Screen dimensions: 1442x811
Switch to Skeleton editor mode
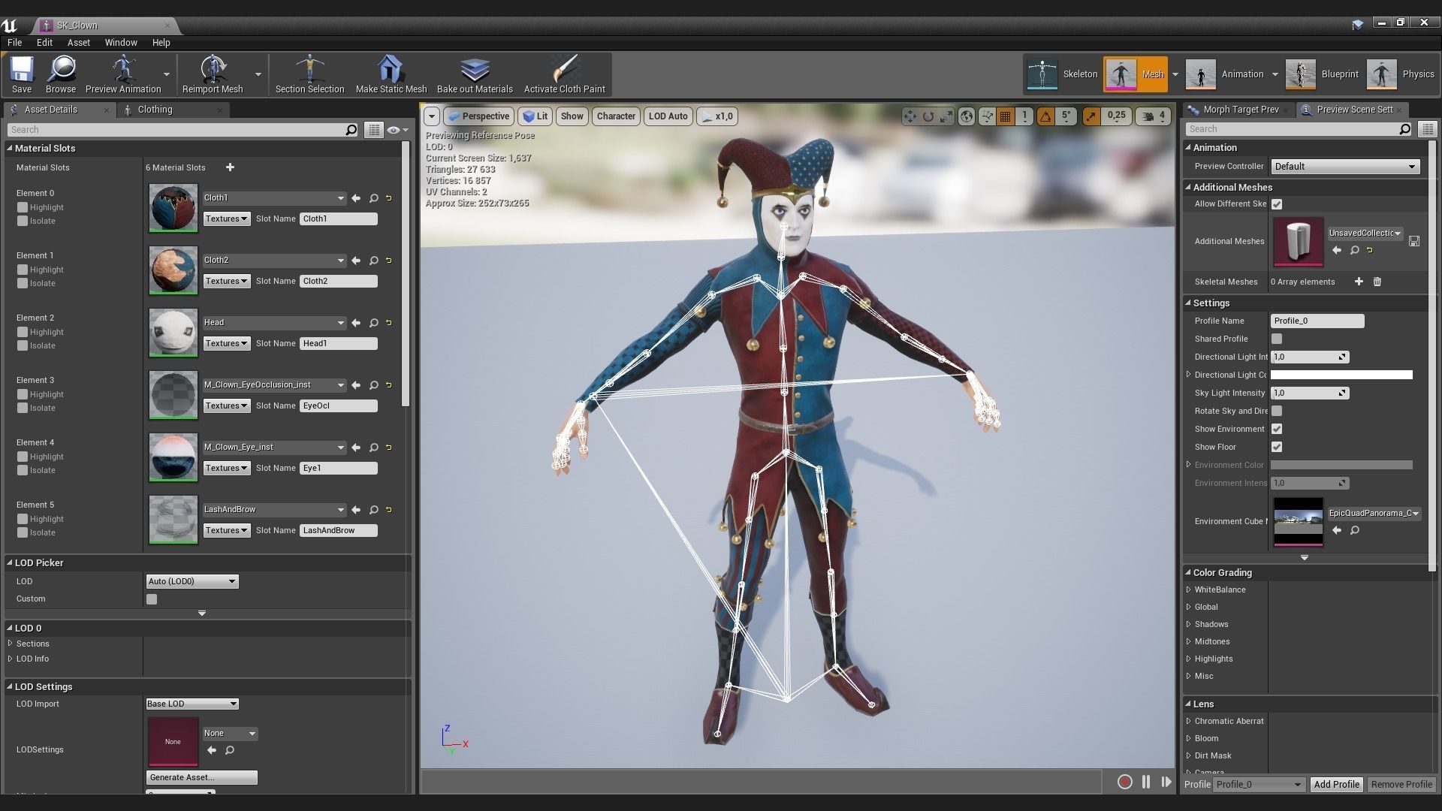tap(1063, 74)
